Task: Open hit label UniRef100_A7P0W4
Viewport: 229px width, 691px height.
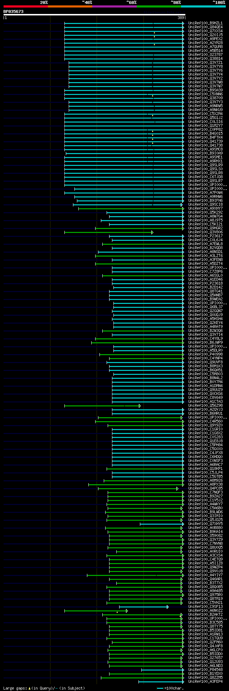Action: pyautogui.click(x=205, y=193)
